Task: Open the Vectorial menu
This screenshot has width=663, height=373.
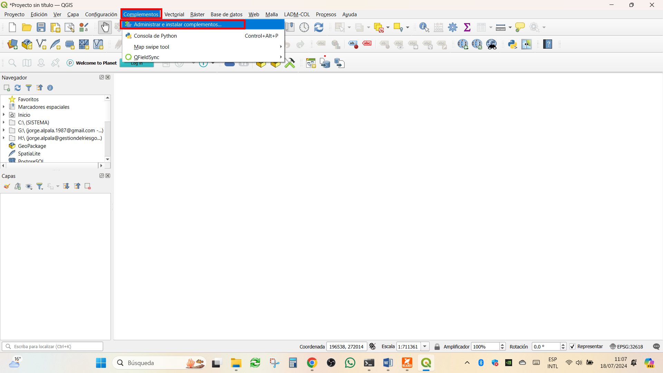Action: point(174,15)
